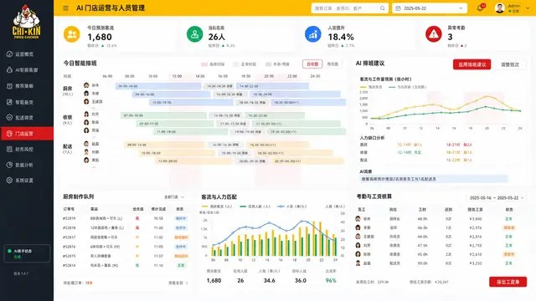Image resolution: width=536 pixels, height=301 pixels.
Task: Open order #52819 in kitchen queue
Action: click(125, 218)
